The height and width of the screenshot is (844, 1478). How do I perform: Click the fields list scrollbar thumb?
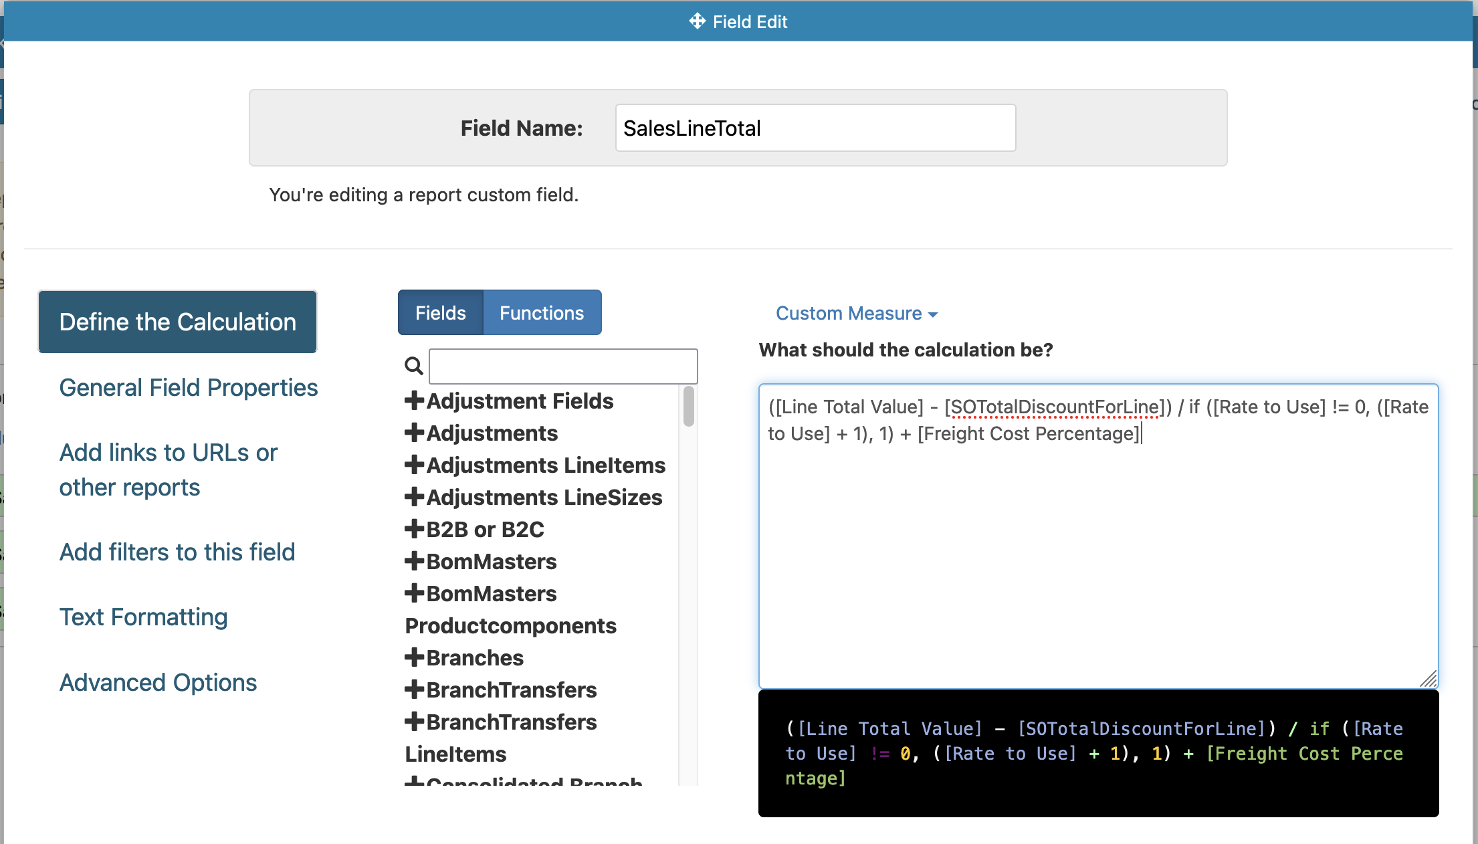[x=688, y=406]
